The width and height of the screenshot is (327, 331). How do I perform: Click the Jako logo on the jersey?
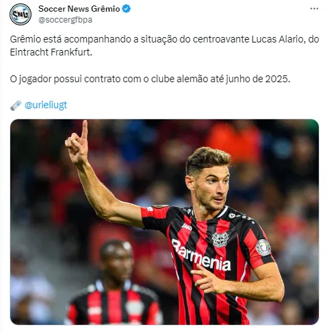187,227
